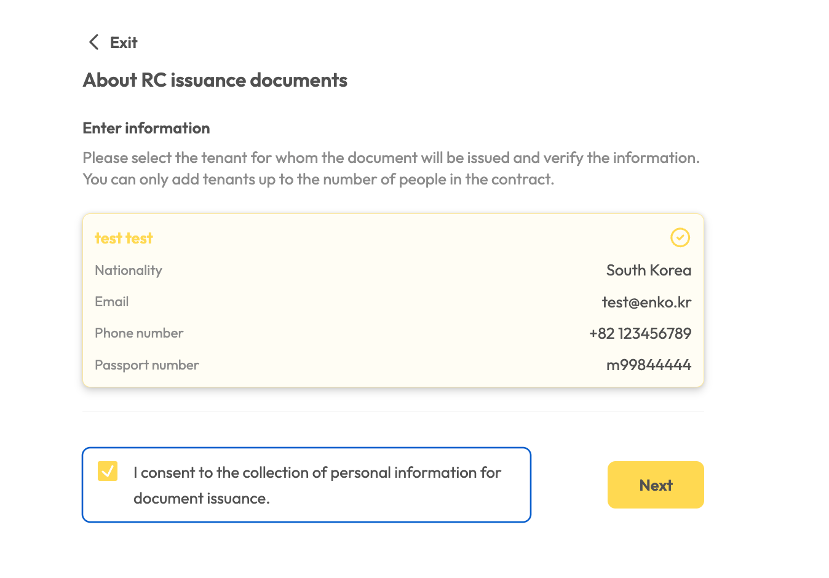Click the Nationality label in tenant card
Image resolution: width=829 pixels, height=578 pixels.
click(x=129, y=271)
